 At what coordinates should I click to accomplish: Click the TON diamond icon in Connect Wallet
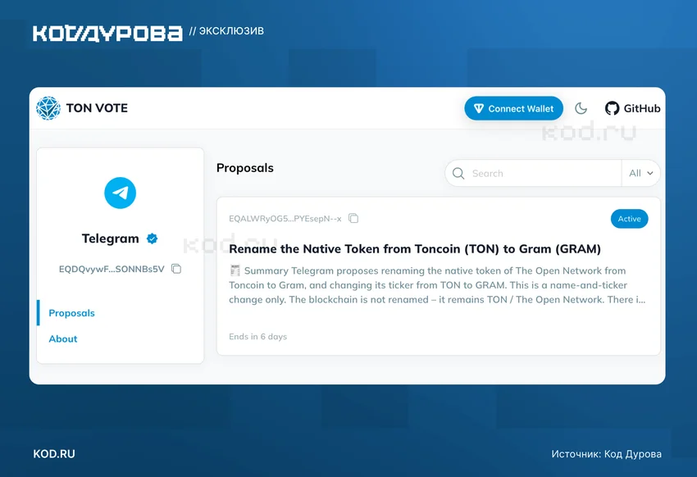click(479, 108)
